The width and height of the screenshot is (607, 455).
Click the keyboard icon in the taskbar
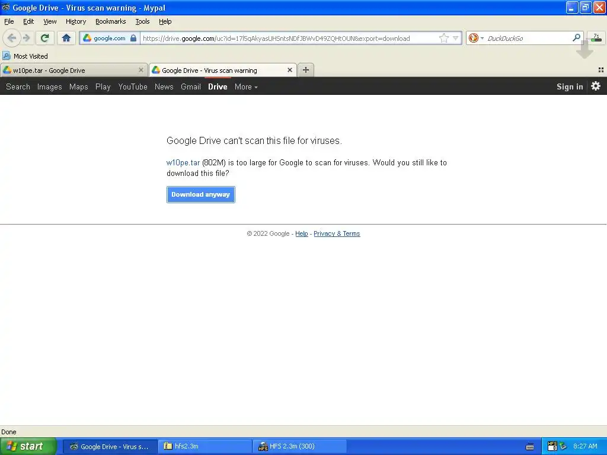point(531,447)
